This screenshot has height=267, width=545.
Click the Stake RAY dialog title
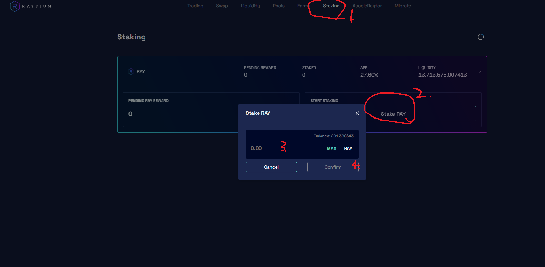coord(258,113)
